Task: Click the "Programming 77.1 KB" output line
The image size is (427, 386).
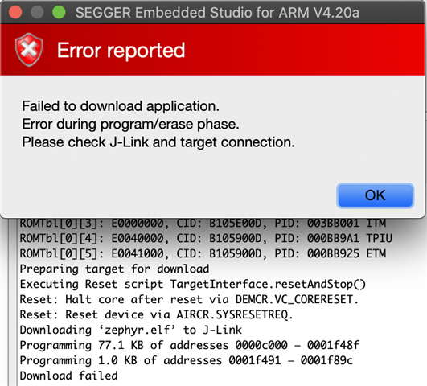Action: click(x=189, y=346)
